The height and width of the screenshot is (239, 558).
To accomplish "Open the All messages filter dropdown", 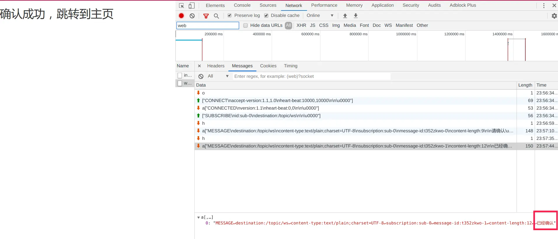I will click(218, 76).
